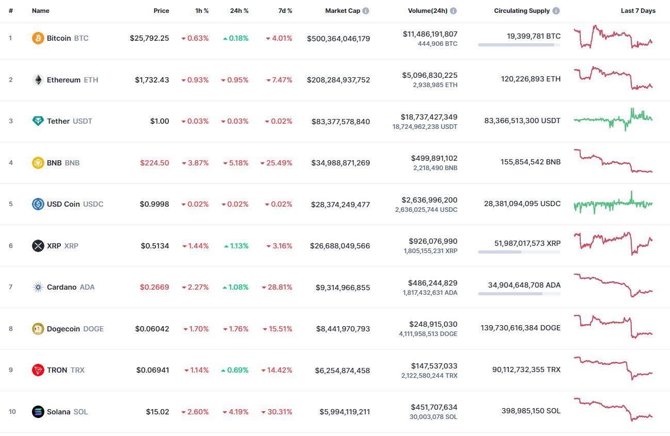Open Bitcoin's last 7 days sparkline chart
The width and height of the screenshot is (670, 436).
[x=613, y=37]
